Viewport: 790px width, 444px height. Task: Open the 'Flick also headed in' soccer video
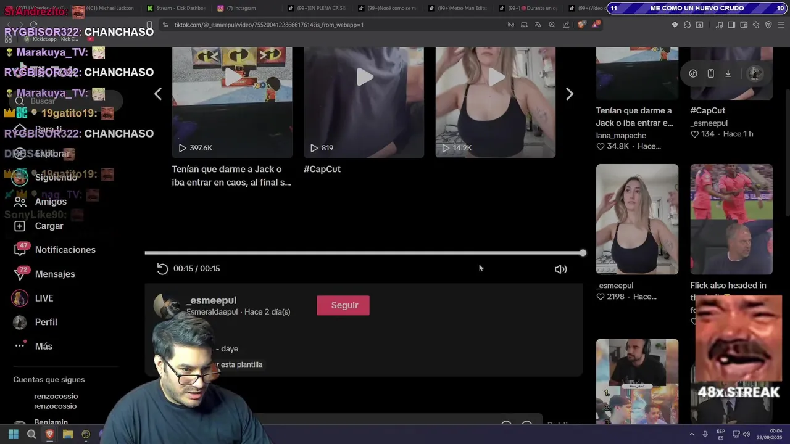click(x=731, y=219)
